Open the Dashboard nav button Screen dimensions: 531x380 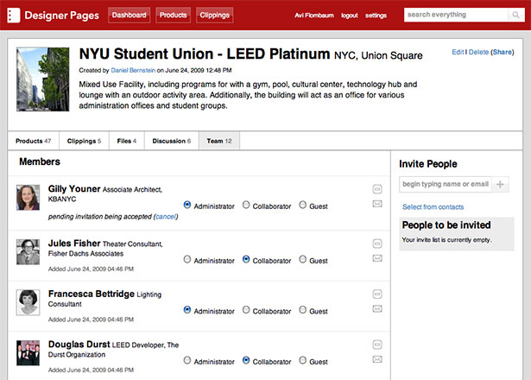(x=129, y=16)
